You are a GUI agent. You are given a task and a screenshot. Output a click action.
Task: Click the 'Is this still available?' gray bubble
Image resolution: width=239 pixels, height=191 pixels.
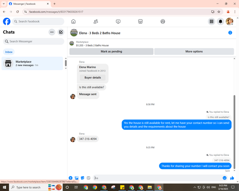pos(91,87)
